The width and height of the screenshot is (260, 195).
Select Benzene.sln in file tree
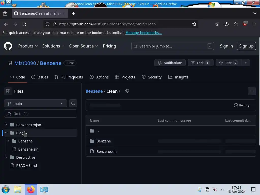pyautogui.click(x=28, y=149)
